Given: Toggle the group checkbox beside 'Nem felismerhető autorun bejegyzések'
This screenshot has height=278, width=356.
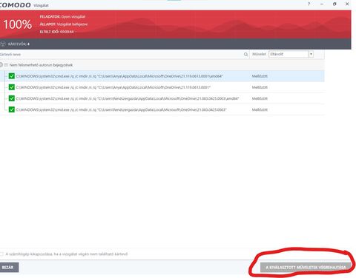Looking at the screenshot, I should (x=6, y=65).
